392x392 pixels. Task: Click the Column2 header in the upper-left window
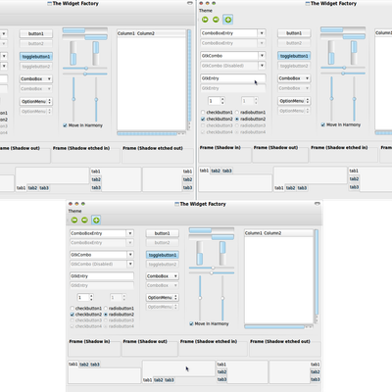[x=146, y=33]
